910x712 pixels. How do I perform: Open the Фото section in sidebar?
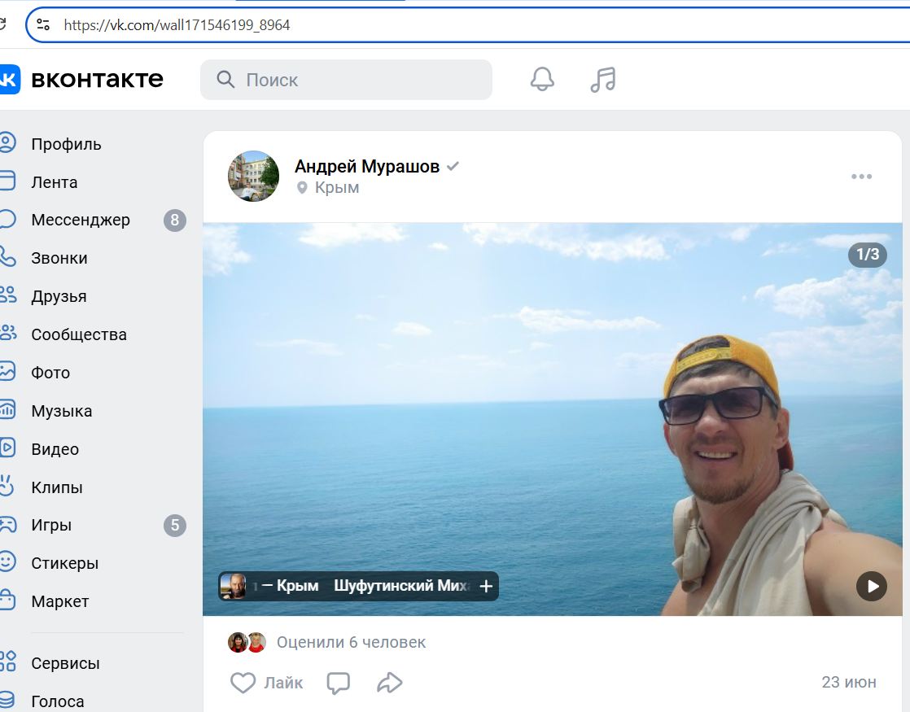(50, 372)
